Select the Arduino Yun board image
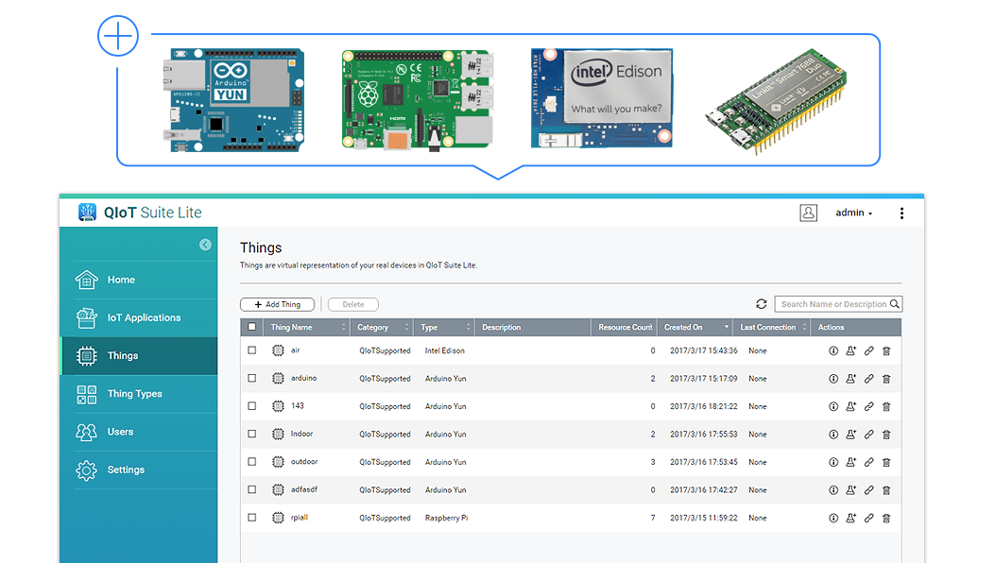The height and width of the screenshot is (563, 995). tap(233, 99)
